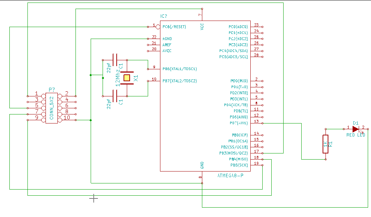Click pin end circle of PD7 pin 13
Screen dimensions: 371x217
pos(262,123)
